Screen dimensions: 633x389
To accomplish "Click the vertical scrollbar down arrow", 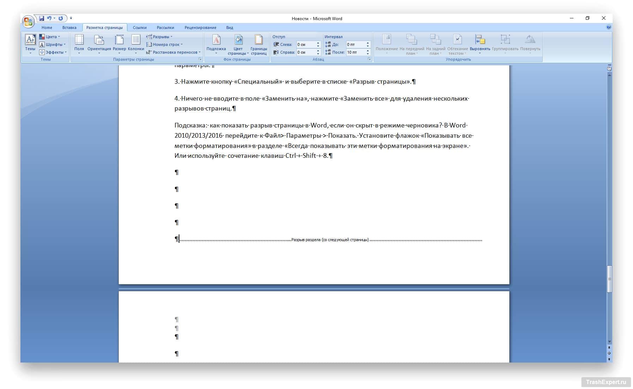I will (x=609, y=342).
